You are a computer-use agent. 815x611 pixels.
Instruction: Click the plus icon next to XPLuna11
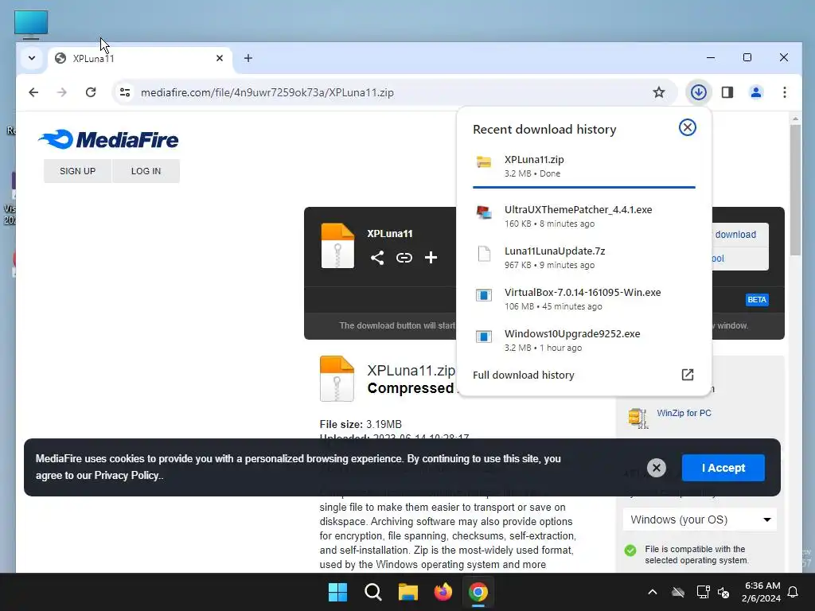click(431, 257)
